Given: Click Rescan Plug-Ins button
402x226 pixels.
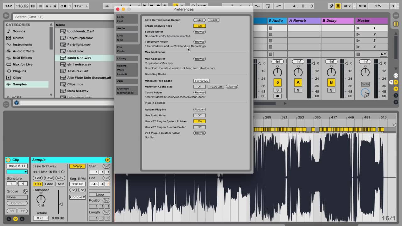Looking at the screenshot, I should [x=199, y=110].
